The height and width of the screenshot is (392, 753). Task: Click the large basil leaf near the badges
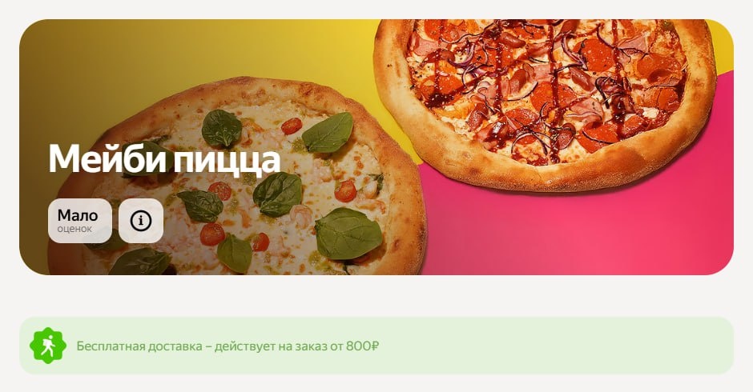(200, 206)
